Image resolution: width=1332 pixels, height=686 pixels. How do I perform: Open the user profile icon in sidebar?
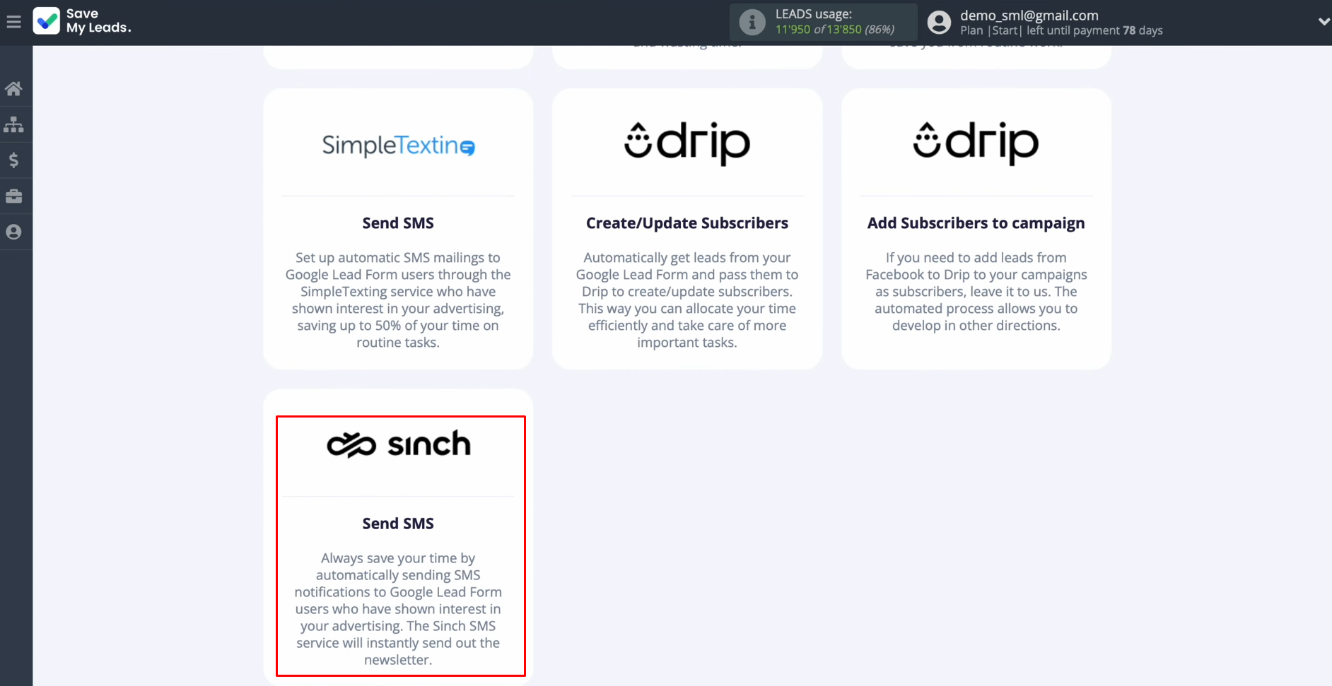coord(13,232)
